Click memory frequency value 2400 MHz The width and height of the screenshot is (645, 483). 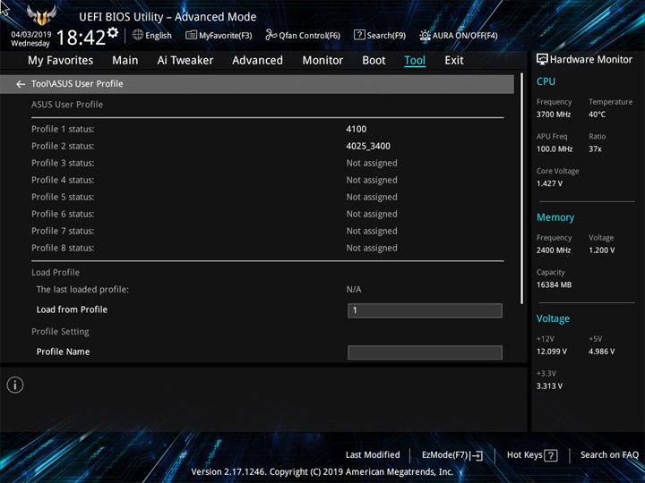pyautogui.click(x=554, y=250)
